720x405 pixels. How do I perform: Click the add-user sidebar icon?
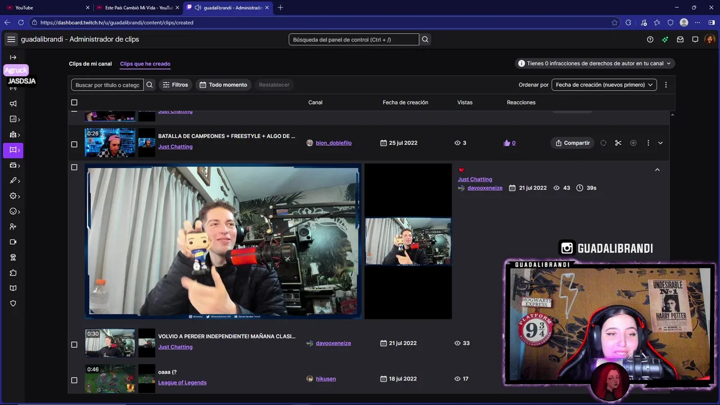(13, 227)
